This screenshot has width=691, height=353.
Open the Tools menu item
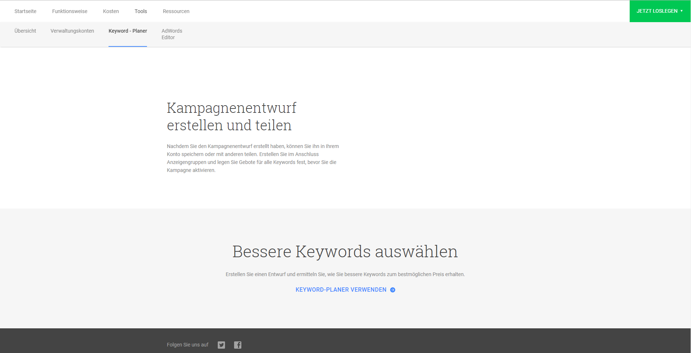(x=141, y=11)
